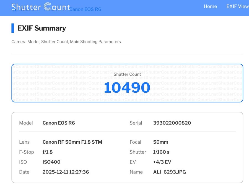Click the f/1.8 F-Stop value
Image resolution: width=249 pixels, height=189 pixels.
coord(48,152)
